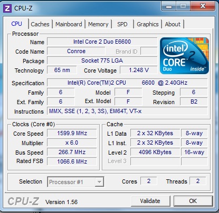Click the Ext. Model value field
219x213 pixels.
[x=128, y=102]
